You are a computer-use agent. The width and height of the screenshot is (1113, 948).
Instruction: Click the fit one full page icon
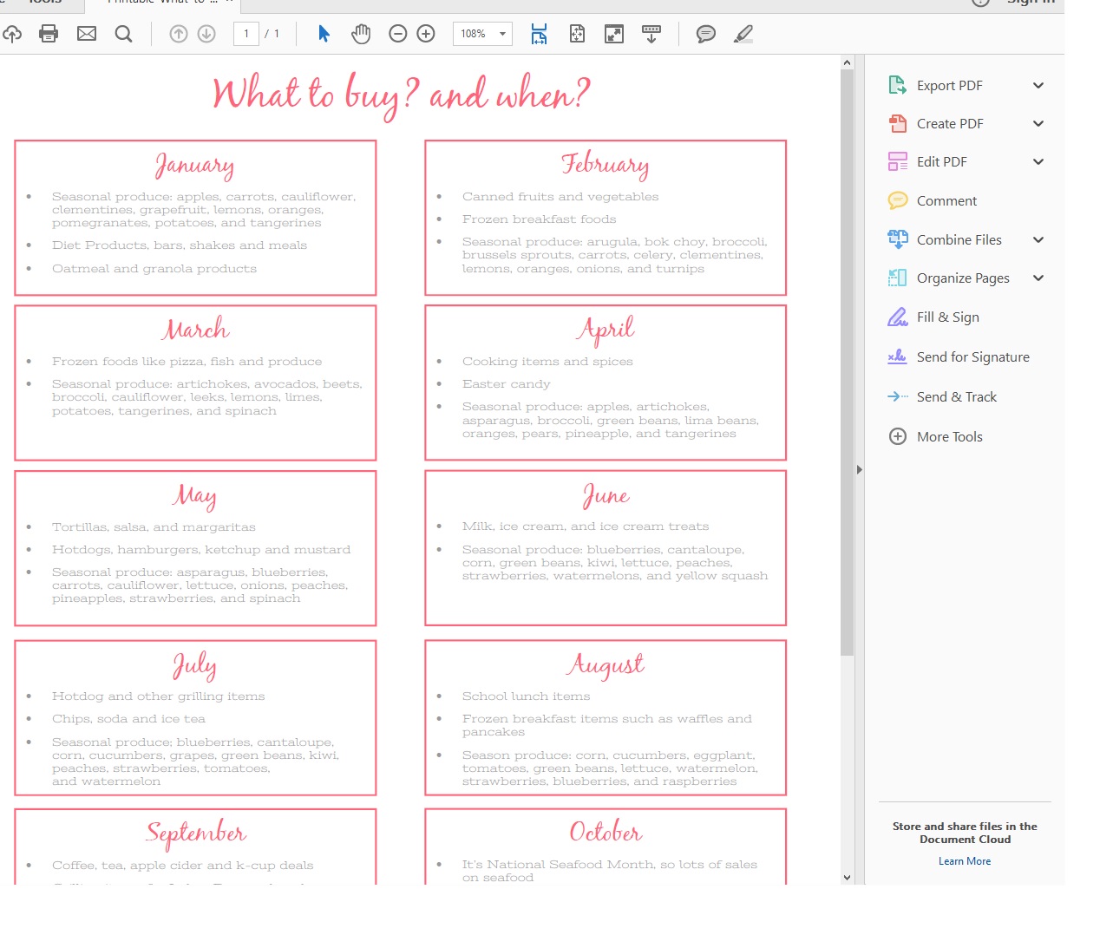click(x=577, y=34)
